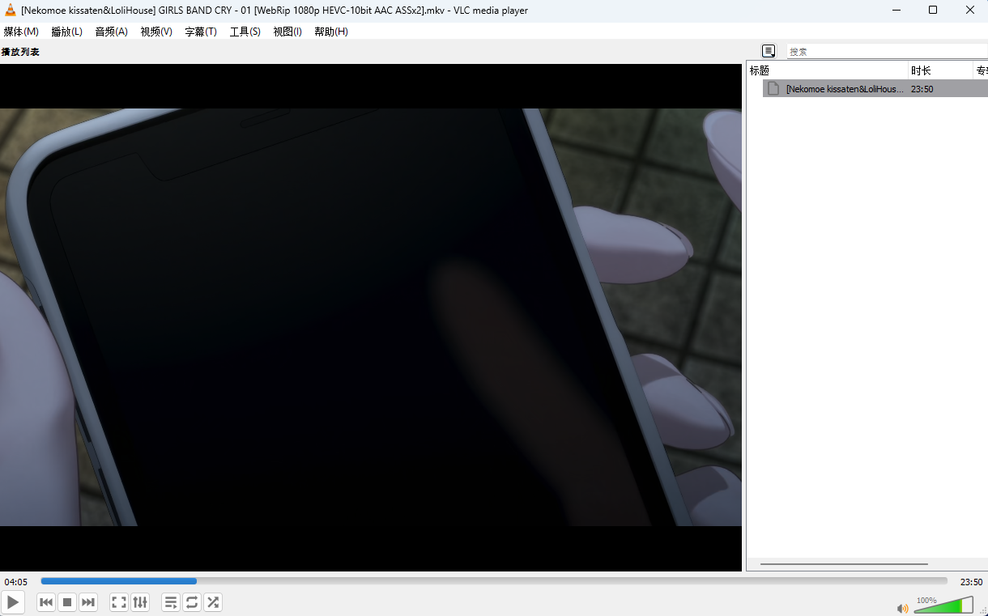Stop playback with the Stop button
The width and height of the screenshot is (988, 616).
coord(67,602)
